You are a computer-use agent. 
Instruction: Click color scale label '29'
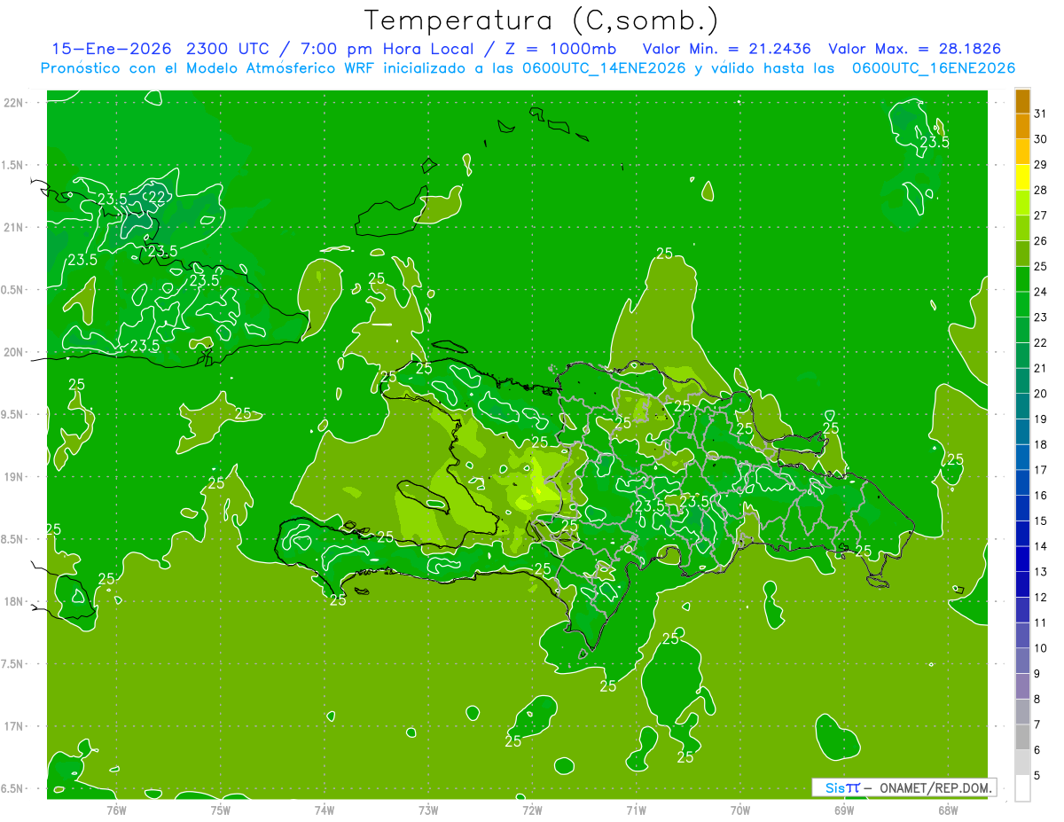pyautogui.click(x=1040, y=165)
